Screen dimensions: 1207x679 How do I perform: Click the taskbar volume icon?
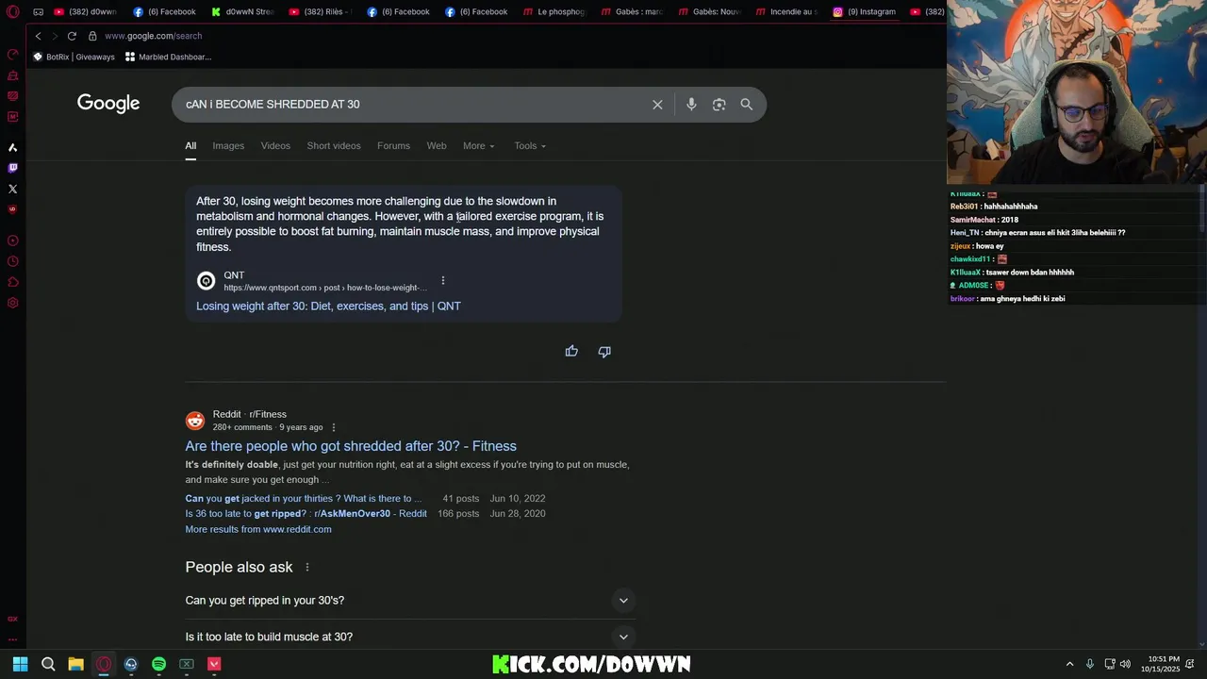1125,664
